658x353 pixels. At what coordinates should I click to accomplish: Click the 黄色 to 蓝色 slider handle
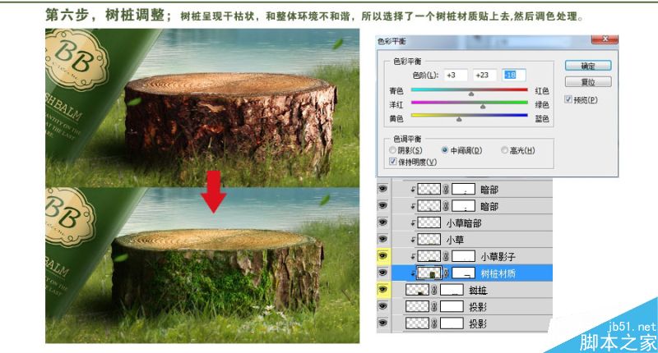pyautogui.click(x=459, y=120)
